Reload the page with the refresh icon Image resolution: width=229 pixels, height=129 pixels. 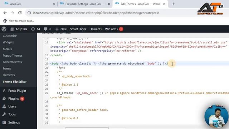click(x=20, y=13)
